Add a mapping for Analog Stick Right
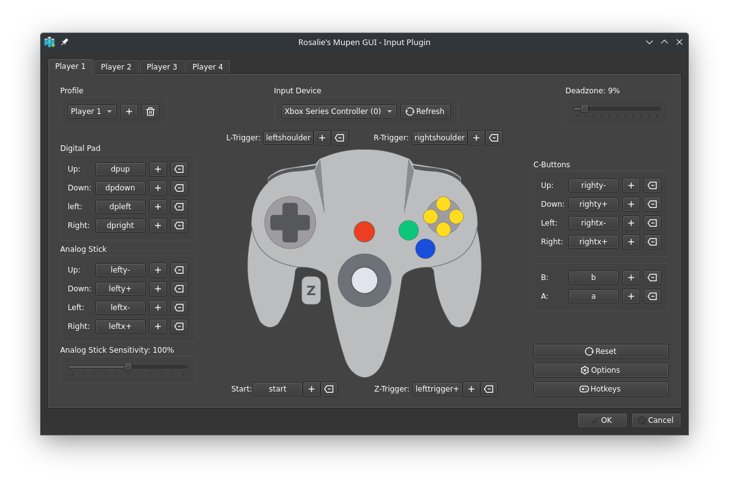This screenshot has height=483, width=729. tap(157, 326)
